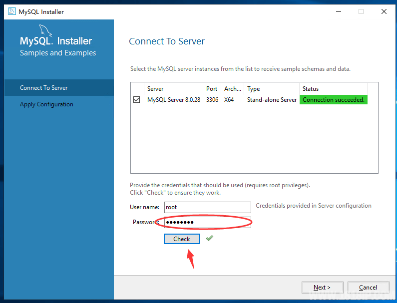This screenshot has height=303, width=397.
Task: Click the Check button
Action: pyautogui.click(x=182, y=239)
